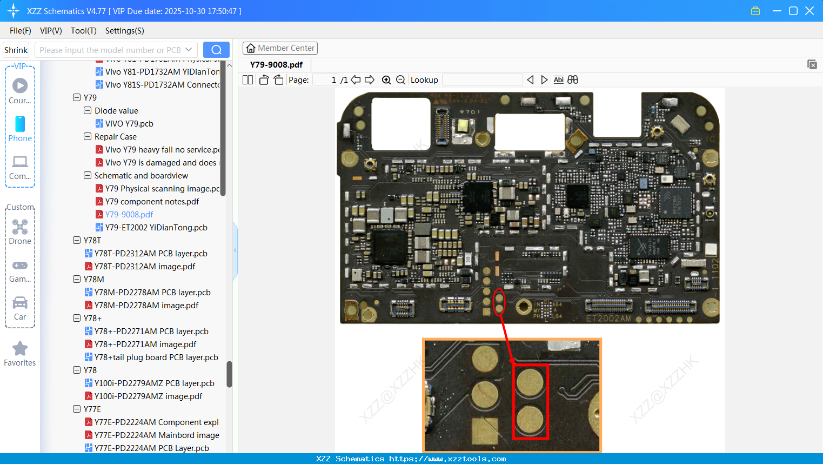Screen dimensions: 823x464
Task: Find previous lookup match triangle
Action: 530,80
